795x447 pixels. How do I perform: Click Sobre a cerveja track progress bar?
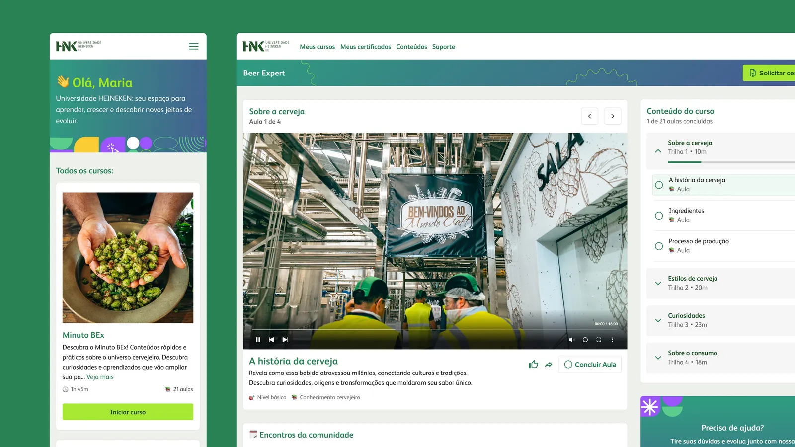pyautogui.click(x=731, y=162)
